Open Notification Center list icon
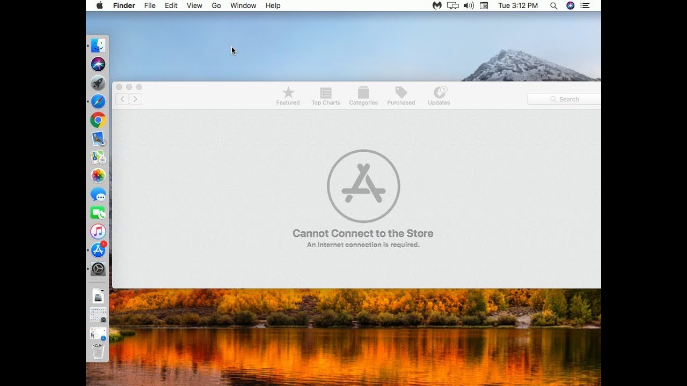This screenshot has width=687, height=386. pyautogui.click(x=586, y=5)
